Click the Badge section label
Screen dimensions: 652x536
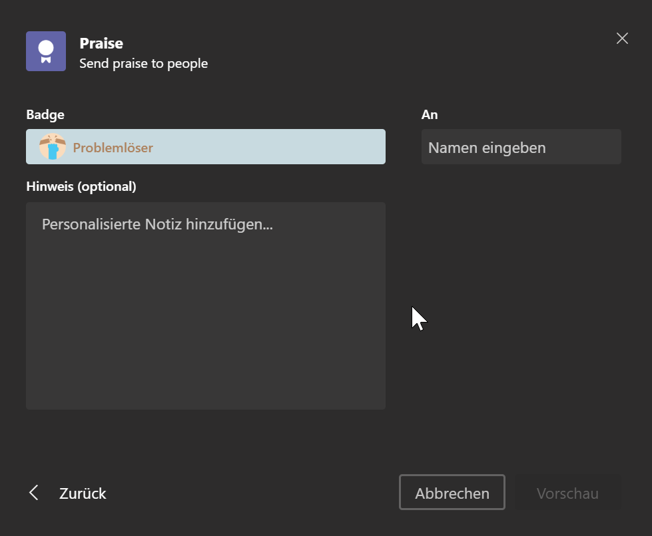tap(45, 114)
